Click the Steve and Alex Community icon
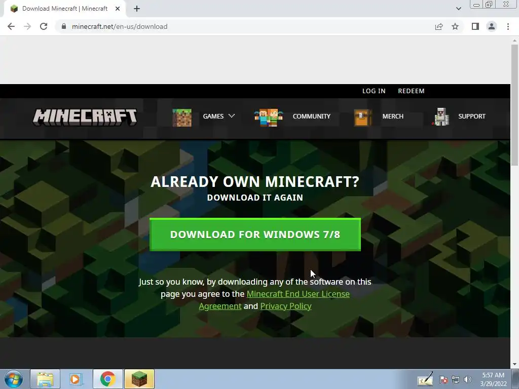The width and height of the screenshot is (519, 389). point(269,118)
